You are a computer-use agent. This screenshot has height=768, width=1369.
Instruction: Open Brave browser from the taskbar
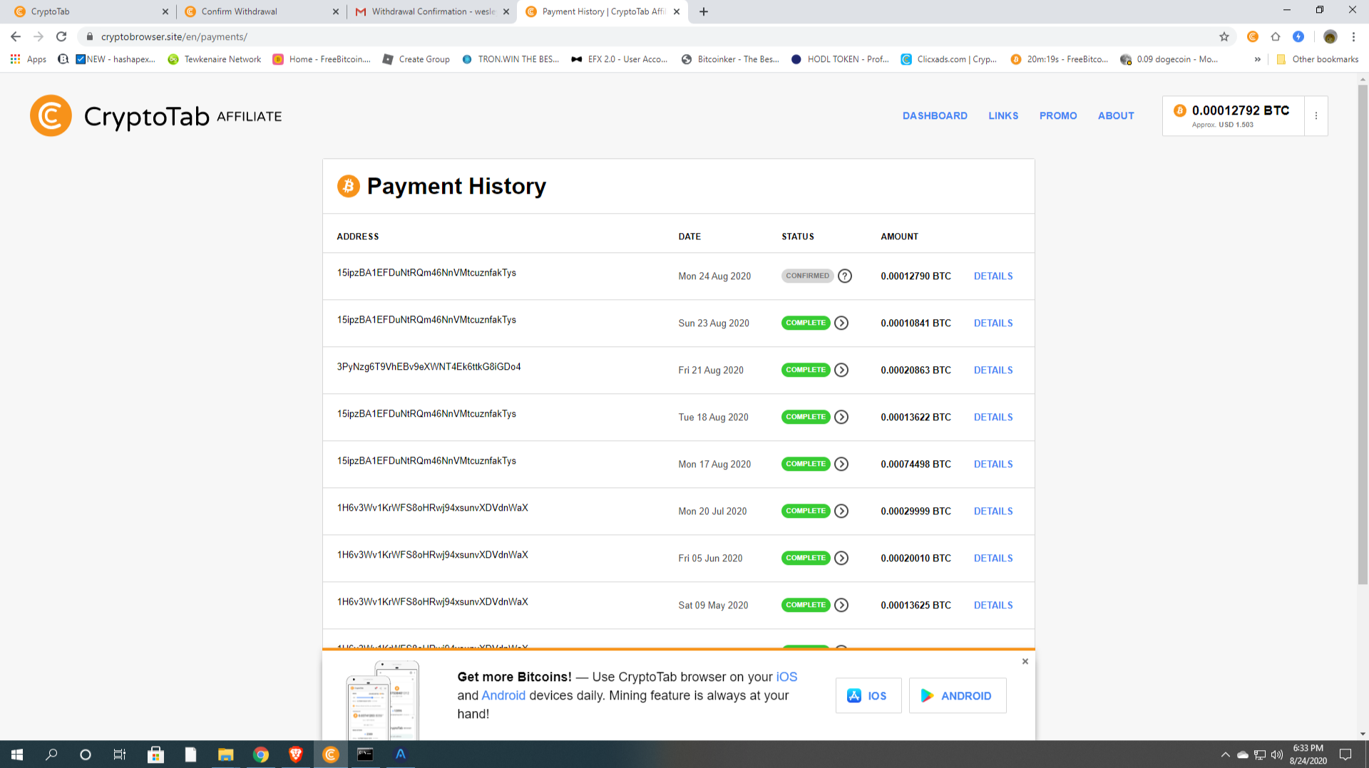pos(295,754)
